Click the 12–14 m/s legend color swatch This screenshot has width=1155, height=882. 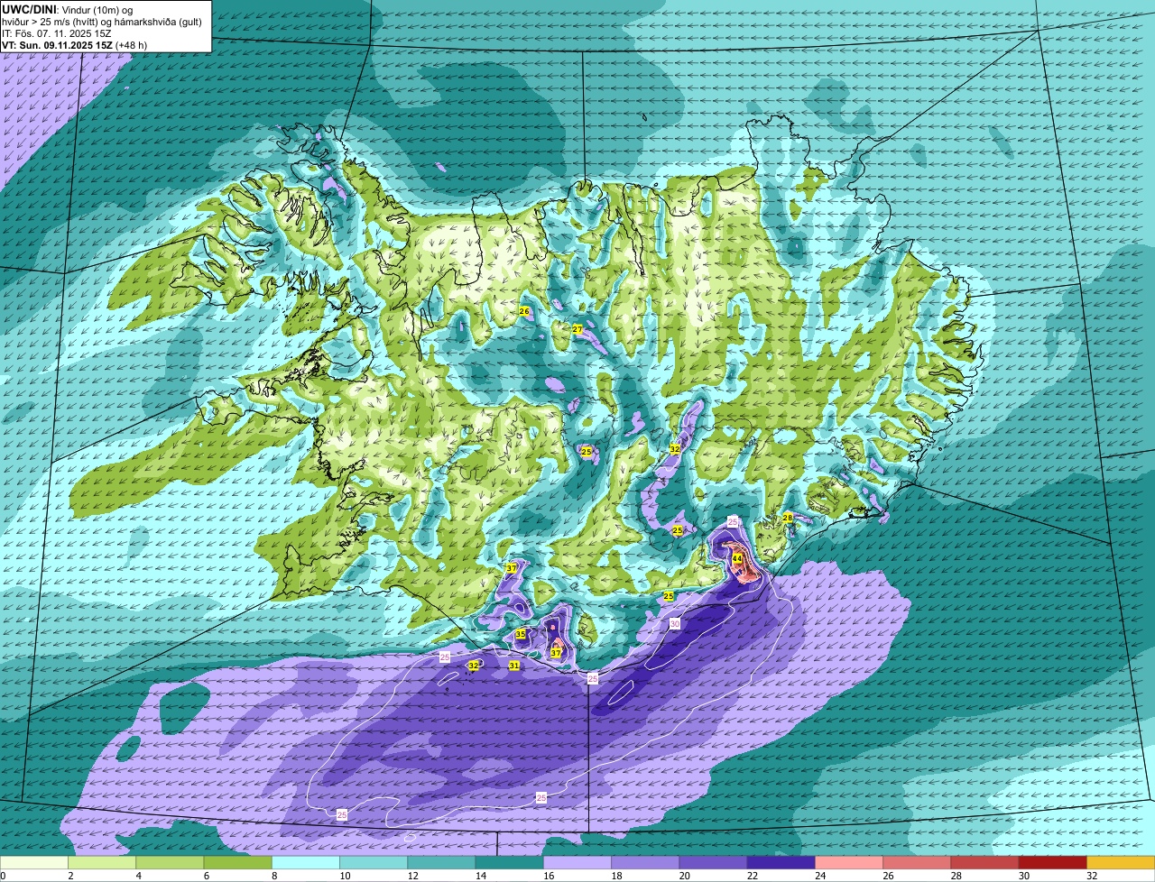[441, 863]
